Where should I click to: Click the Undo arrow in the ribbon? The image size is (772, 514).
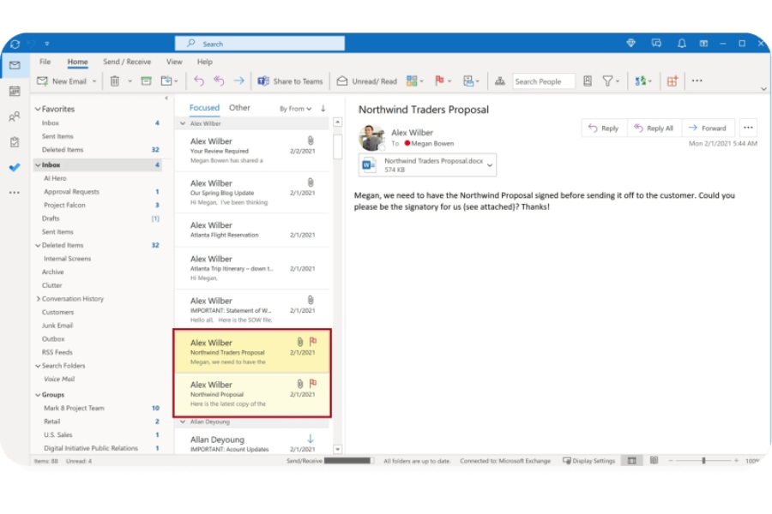pos(199,81)
